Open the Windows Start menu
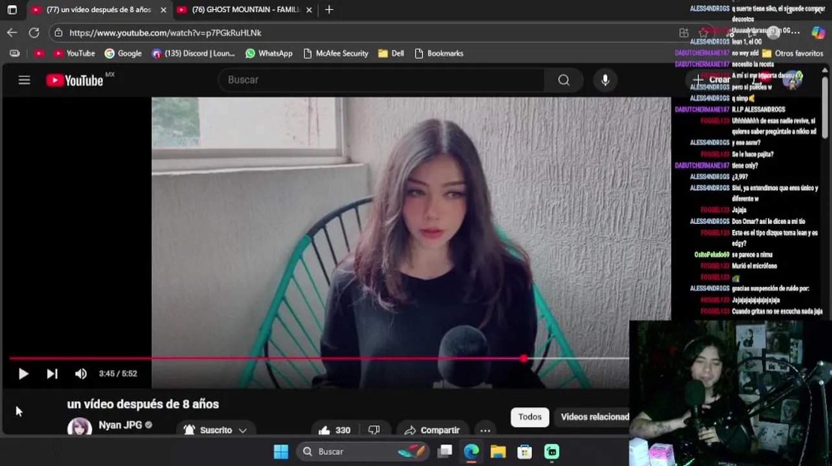 281,451
